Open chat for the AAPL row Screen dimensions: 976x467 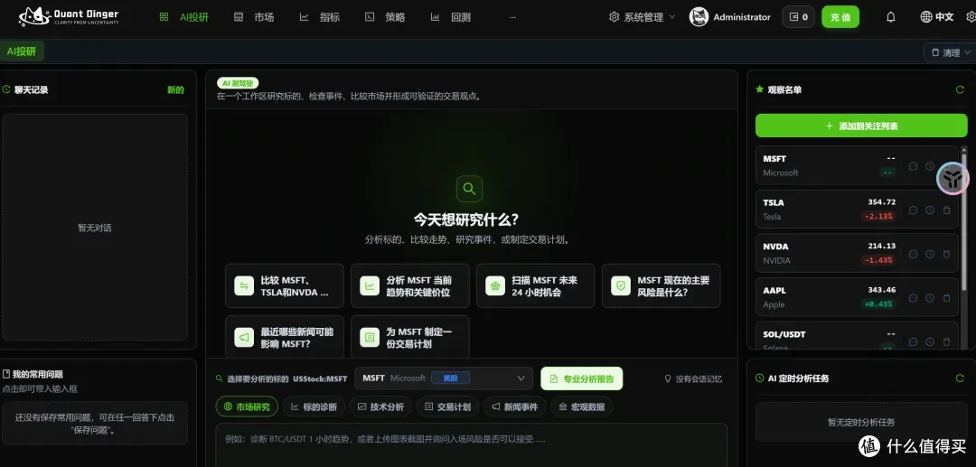coord(913,298)
